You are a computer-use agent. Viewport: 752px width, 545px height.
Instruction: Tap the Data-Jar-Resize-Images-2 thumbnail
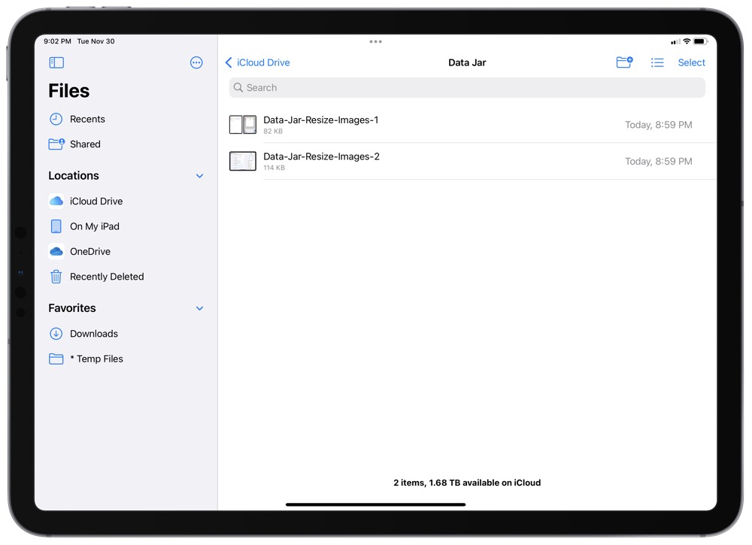pos(242,161)
